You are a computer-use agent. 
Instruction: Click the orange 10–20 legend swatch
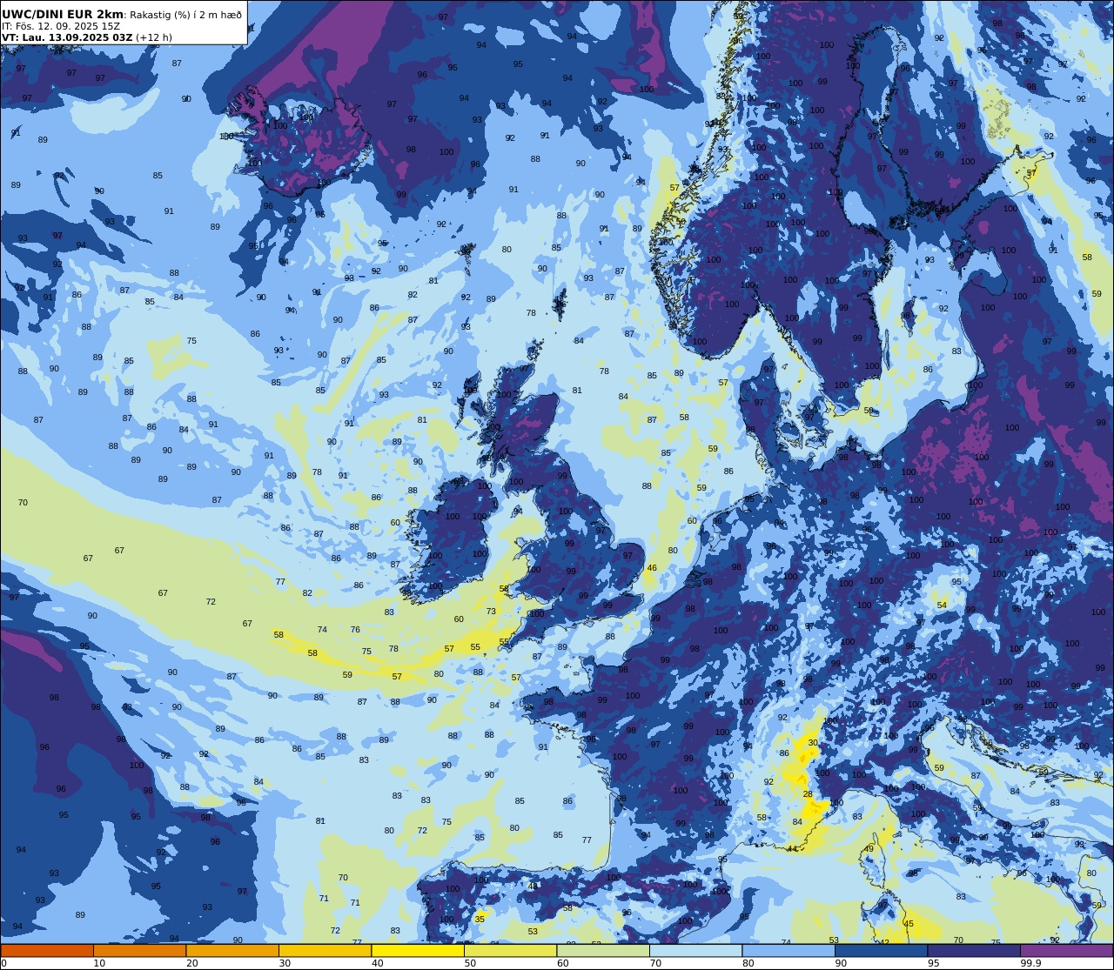pyautogui.click(x=139, y=950)
